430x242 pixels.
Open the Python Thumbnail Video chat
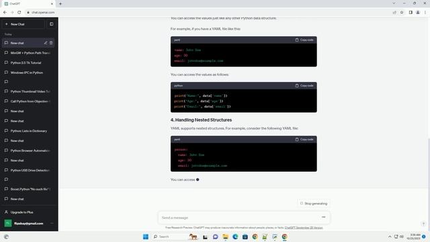pyautogui.click(x=28, y=91)
